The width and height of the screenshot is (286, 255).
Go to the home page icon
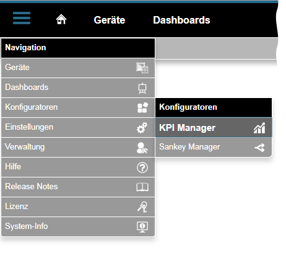[x=61, y=19]
